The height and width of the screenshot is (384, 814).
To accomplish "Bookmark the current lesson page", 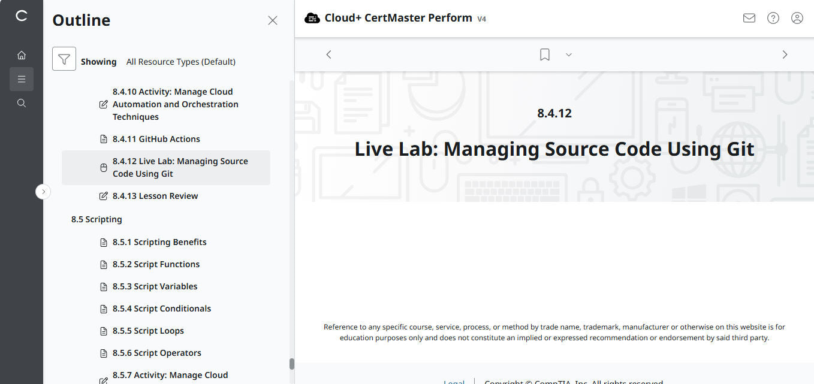I will [544, 54].
